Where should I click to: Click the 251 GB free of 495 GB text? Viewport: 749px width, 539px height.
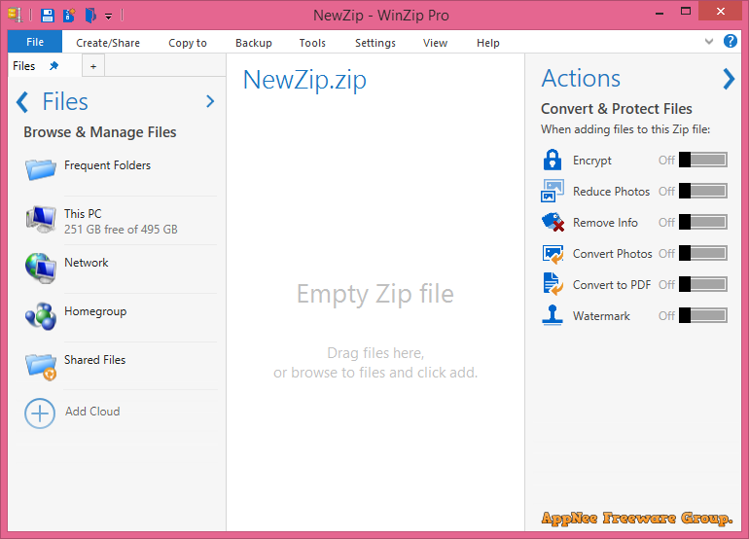click(121, 230)
